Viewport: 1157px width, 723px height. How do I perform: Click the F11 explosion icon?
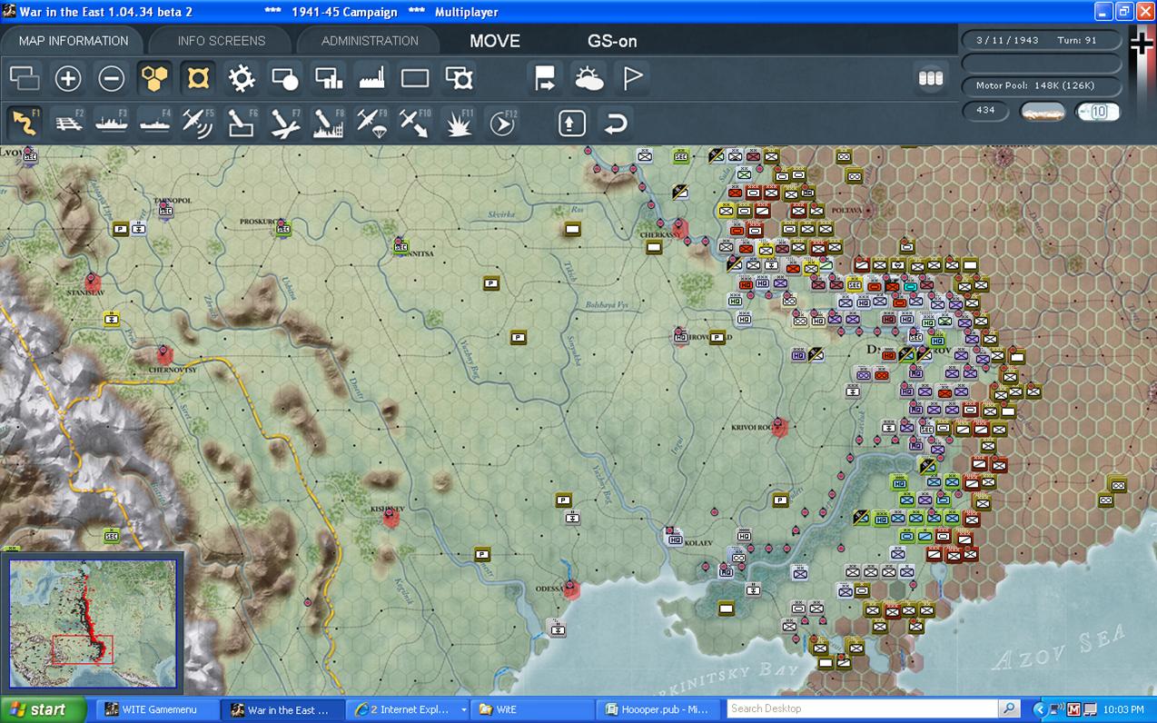(458, 123)
